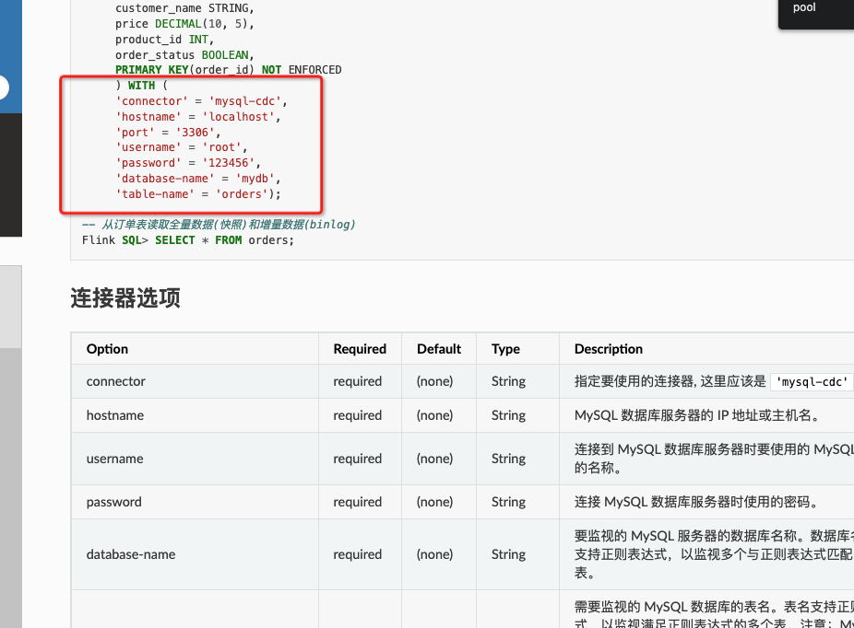
Task: Click the '连接器选项' section heading
Action: [x=125, y=298]
